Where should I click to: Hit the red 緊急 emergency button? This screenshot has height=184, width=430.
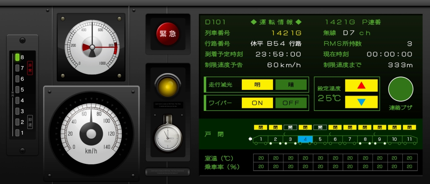pos(168,34)
